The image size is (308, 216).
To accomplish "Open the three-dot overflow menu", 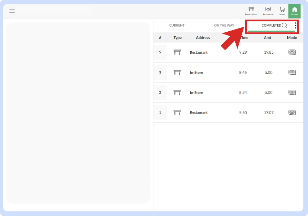I will click(x=296, y=25).
